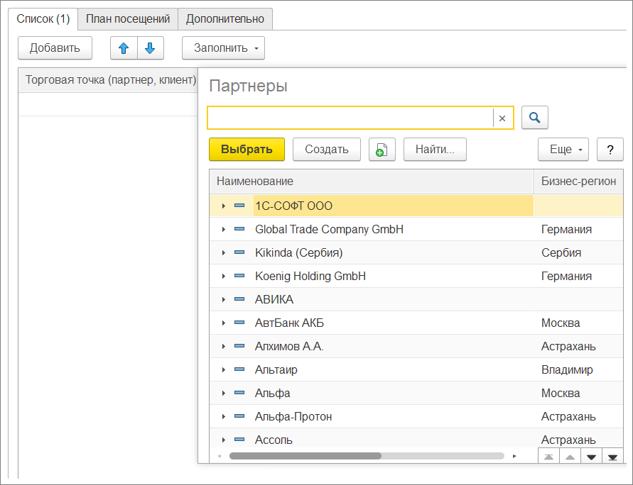The width and height of the screenshot is (633, 485).
Task: Open the Дополнительно tab
Action: pos(225,19)
